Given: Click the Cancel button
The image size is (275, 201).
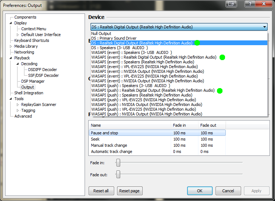Looking at the screenshot, I should click(228, 191).
